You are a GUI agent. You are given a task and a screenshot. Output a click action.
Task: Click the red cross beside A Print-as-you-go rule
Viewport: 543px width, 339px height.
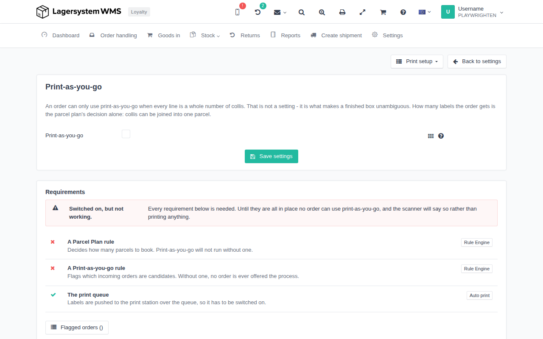click(x=53, y=268)
